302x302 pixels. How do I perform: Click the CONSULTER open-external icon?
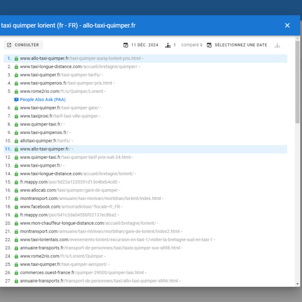tap(9, 45)
